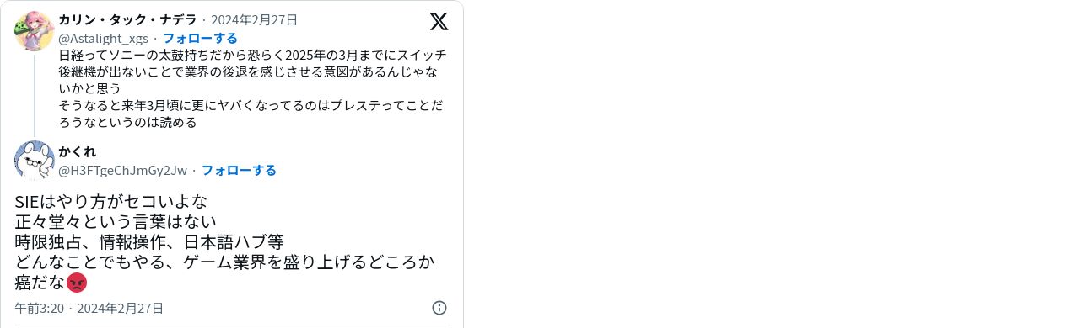
Task: Click parent tweet text starting 日経ってソニー
Action: pos(252,71)
